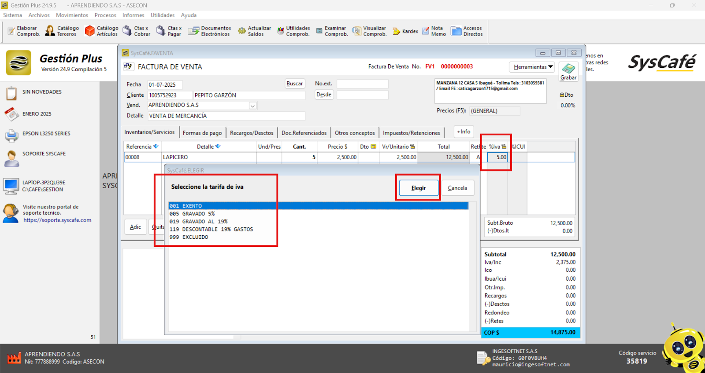Click the Detalle text field
This screenshot has width=705, height=373.
226,116
